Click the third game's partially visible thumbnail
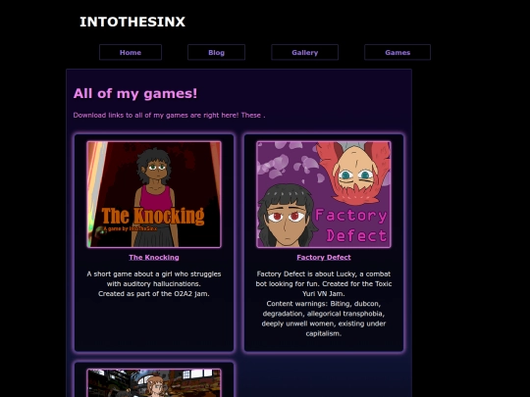This screenshot has width=530, height=397. click(154, 383)
